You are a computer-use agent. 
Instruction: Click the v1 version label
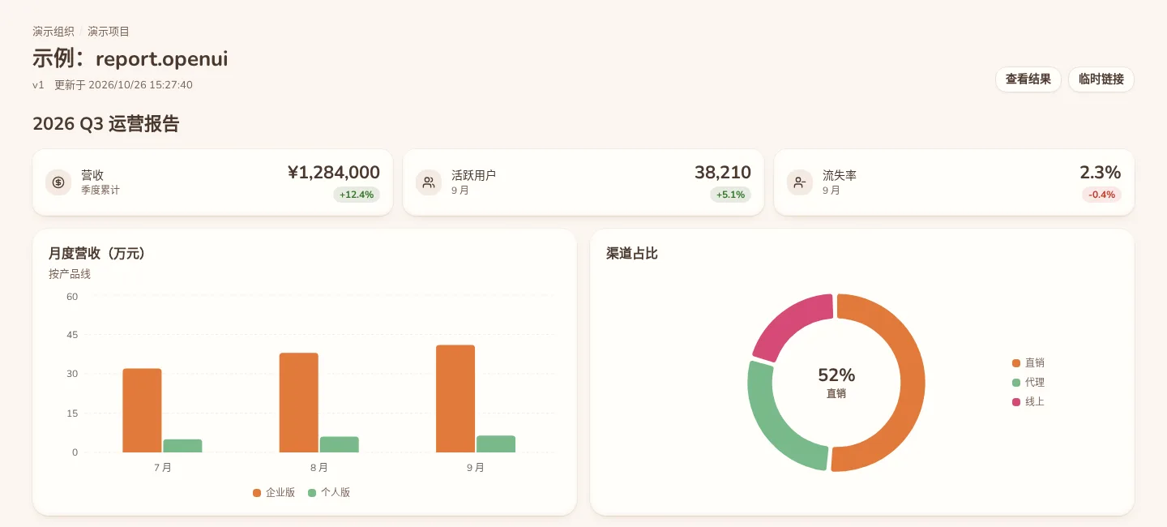click(x=38, y=85)
